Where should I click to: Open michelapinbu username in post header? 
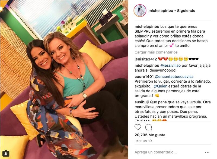(161, 11)
